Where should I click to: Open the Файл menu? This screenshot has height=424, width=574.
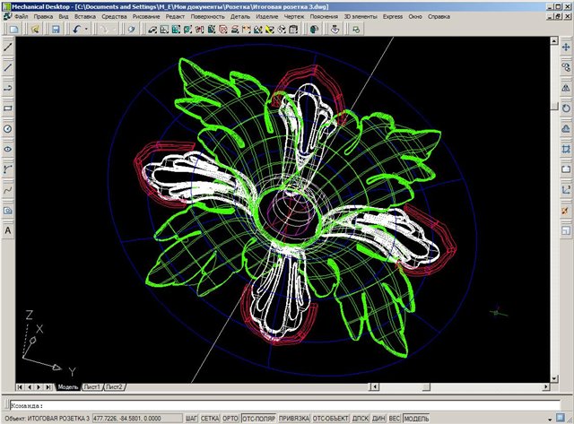(20, 17)
